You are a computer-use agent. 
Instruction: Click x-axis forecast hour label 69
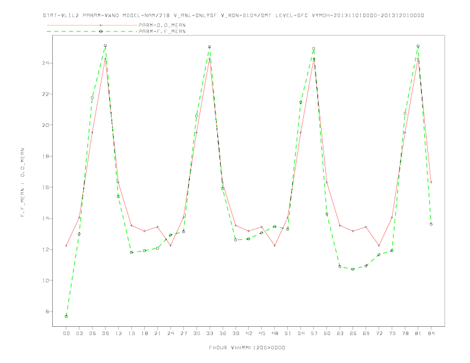click(x=366, y=333)
